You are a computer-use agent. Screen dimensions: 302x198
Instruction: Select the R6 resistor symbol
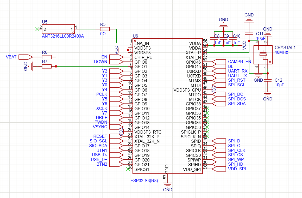(x=47, y=57)
